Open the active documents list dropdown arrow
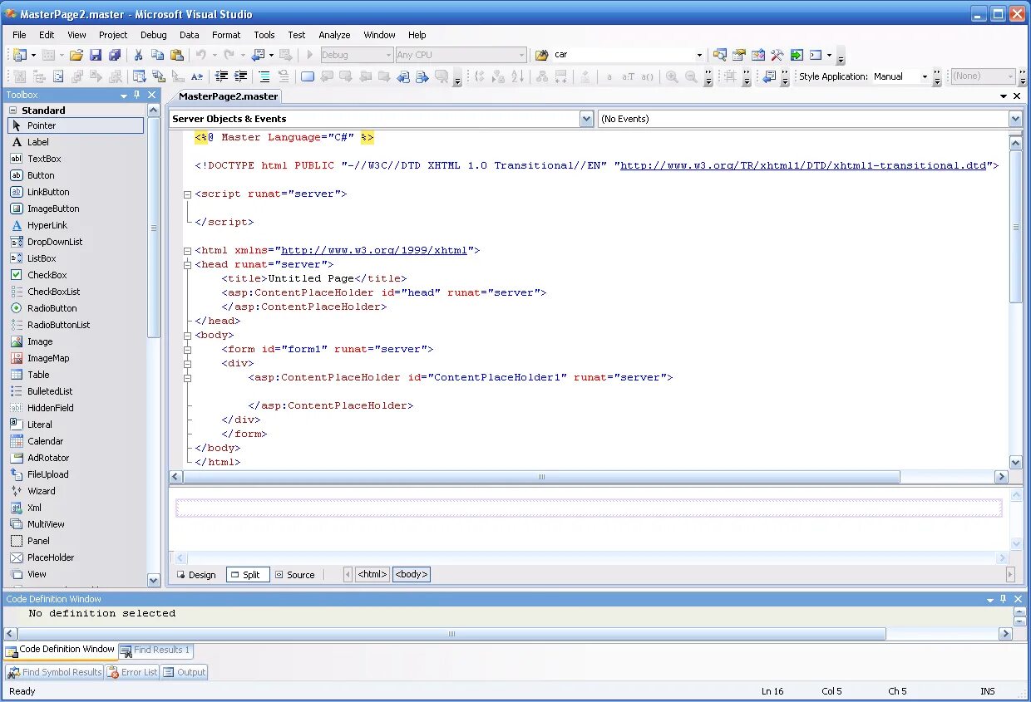This screenshot has width=1031, height=702. [1004, 96]
